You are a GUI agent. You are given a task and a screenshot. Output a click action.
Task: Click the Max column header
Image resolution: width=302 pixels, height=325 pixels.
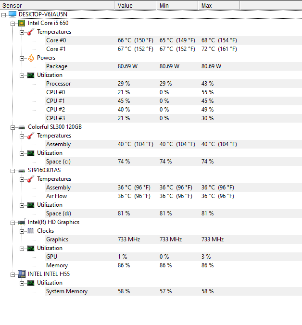pos(219,5)
